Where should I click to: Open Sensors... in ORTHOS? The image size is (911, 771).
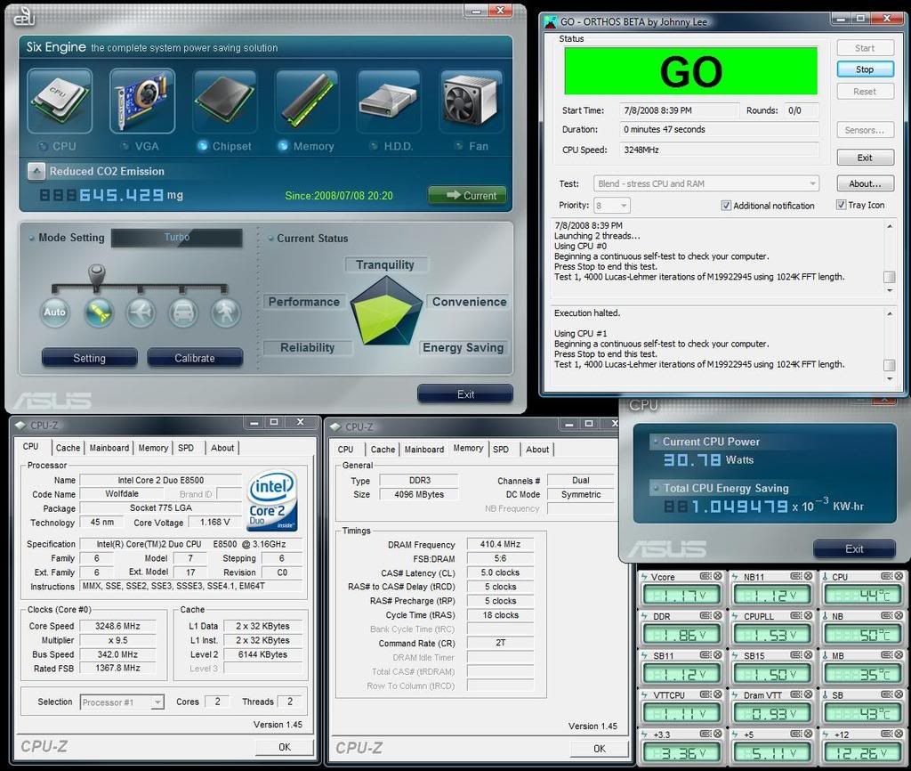[865, 130]
